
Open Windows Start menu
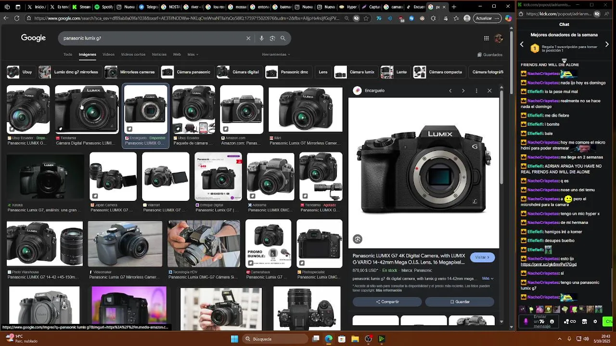234,339
